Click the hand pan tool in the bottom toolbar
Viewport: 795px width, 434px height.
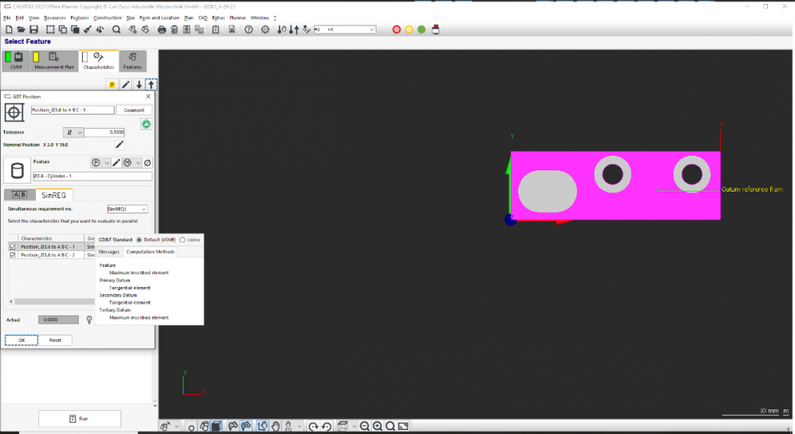pyautogui.click(x=275, y=427)
